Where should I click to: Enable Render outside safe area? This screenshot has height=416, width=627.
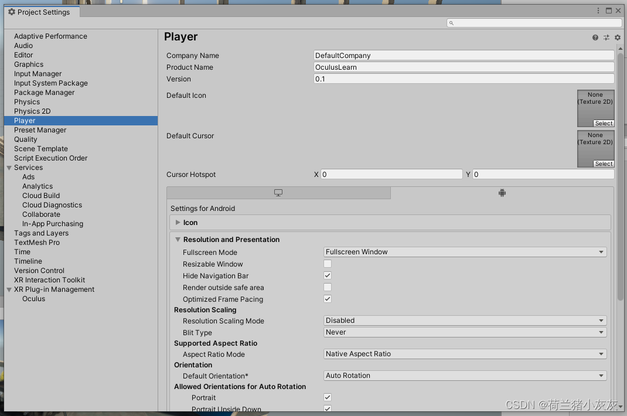click(x=328, y=287)
